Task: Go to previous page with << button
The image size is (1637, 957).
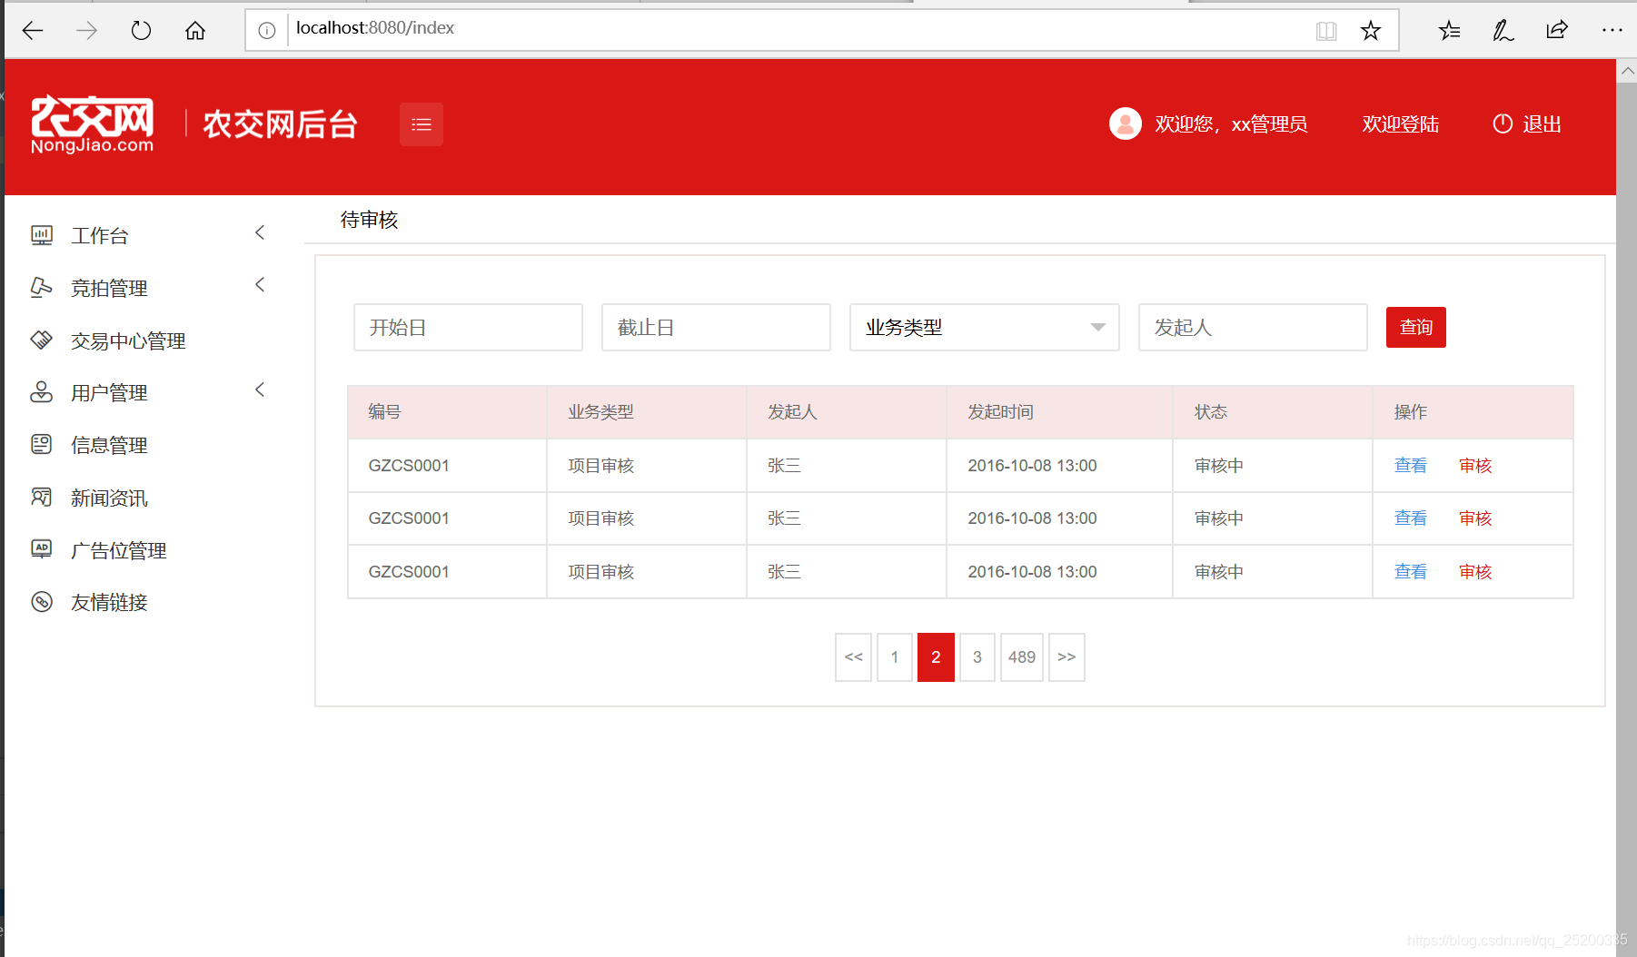Action: (854, 657)
